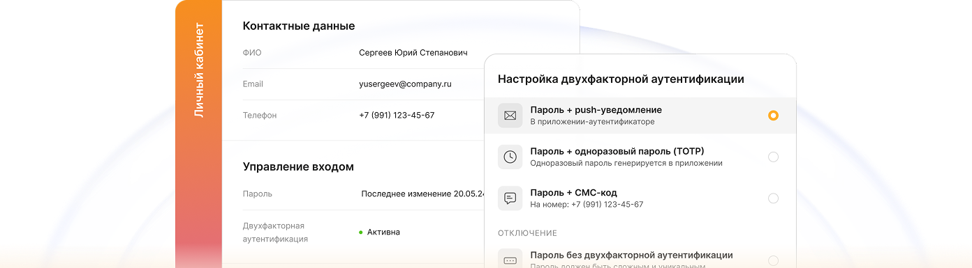The image size is (972, 268).
Task: Click the name Сергеев Юрий Степанович
Action: coord(413,52)
